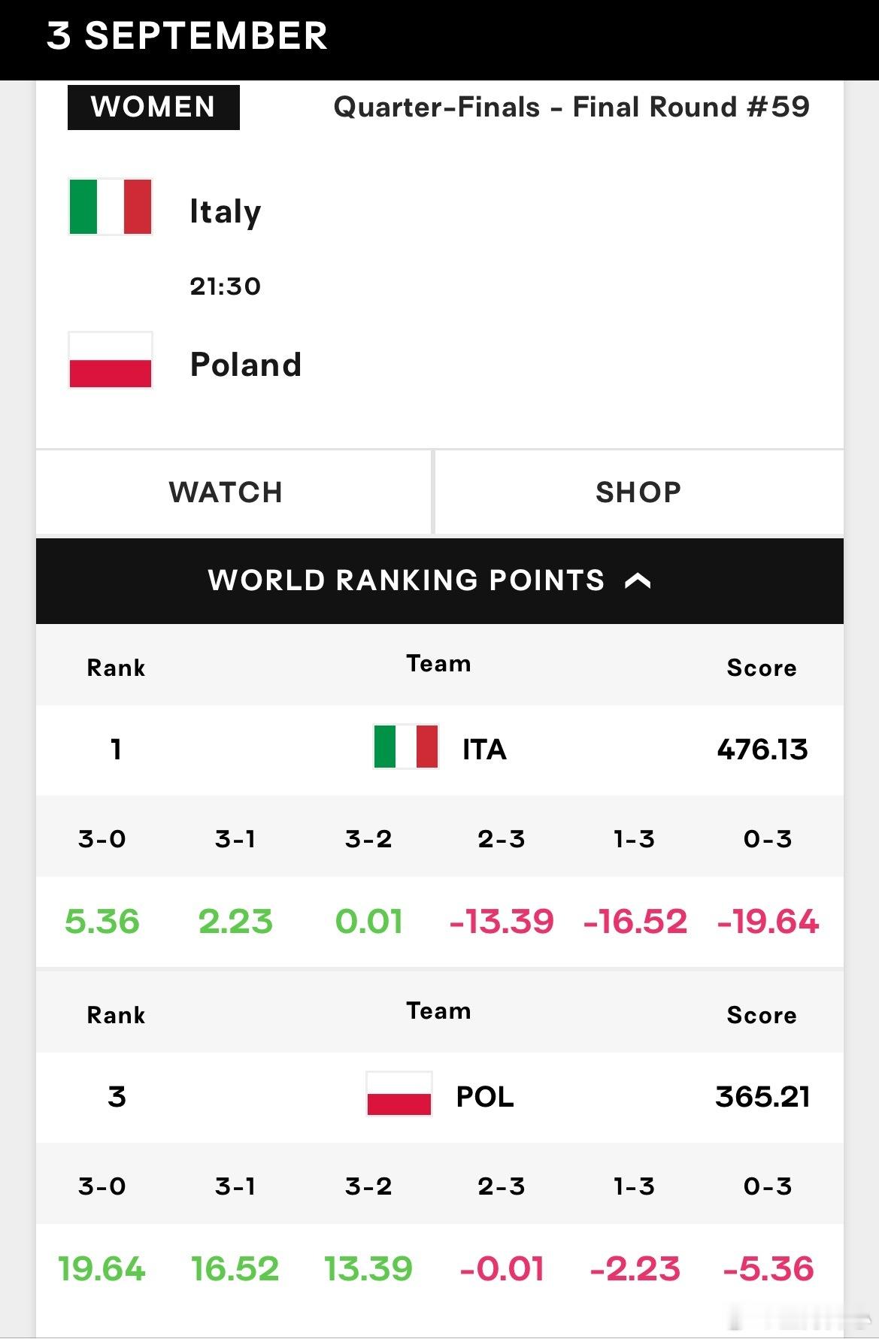Click Italy's score 476.13
This screenshot has width=879, height=1339.
pos(762,750)
